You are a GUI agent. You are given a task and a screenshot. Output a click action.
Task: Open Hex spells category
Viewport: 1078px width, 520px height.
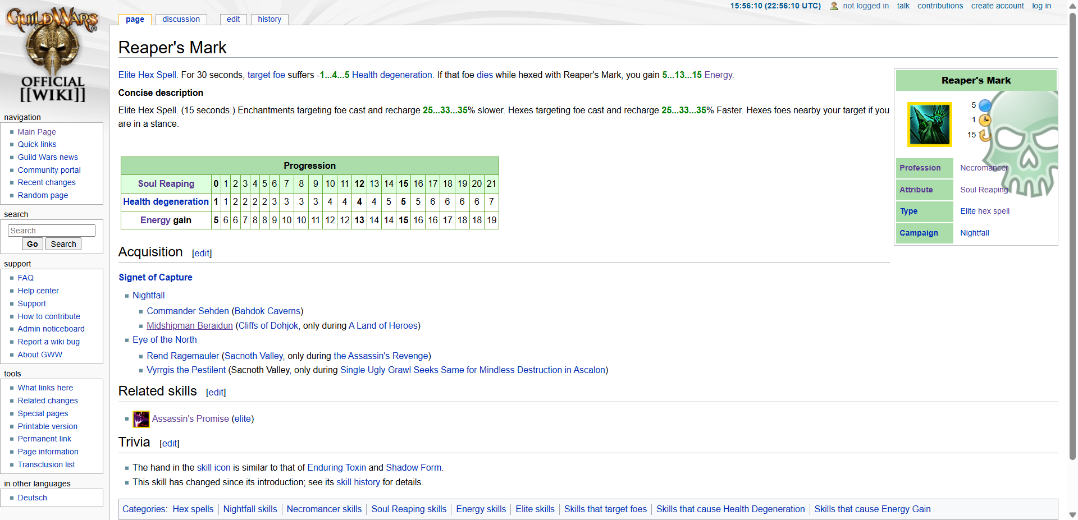193,509
